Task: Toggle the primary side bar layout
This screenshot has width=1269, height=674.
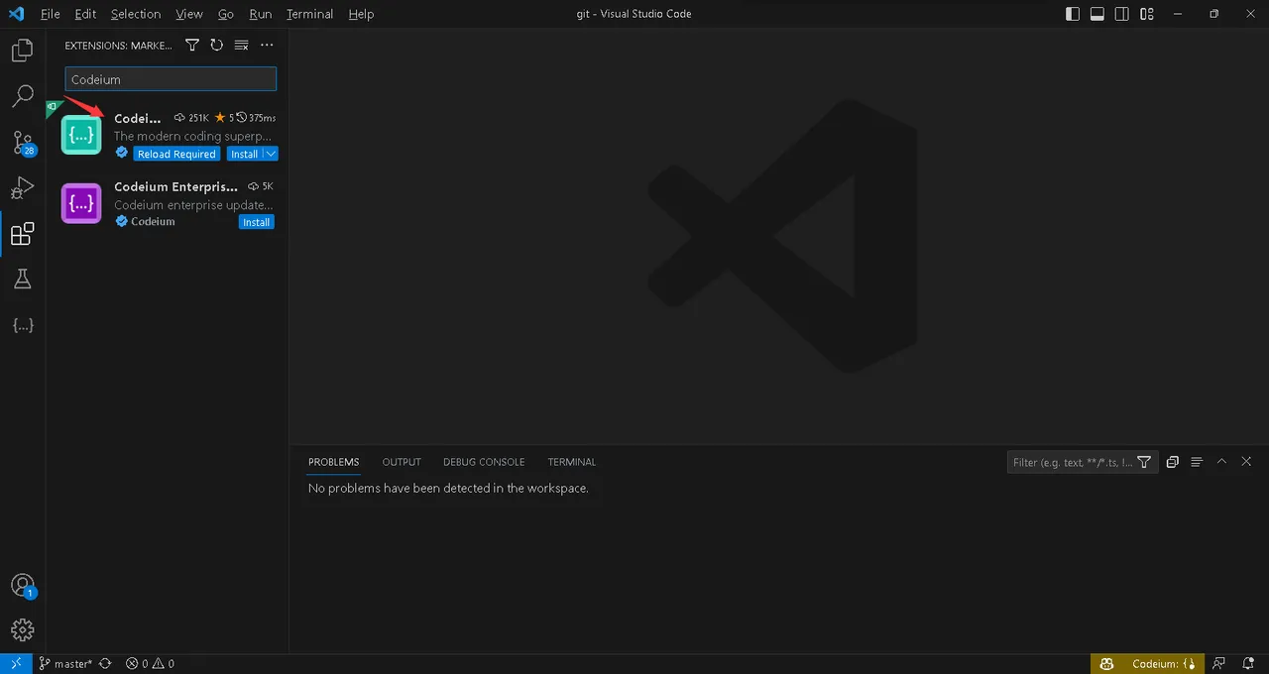Action: [x=1073, y=14]
